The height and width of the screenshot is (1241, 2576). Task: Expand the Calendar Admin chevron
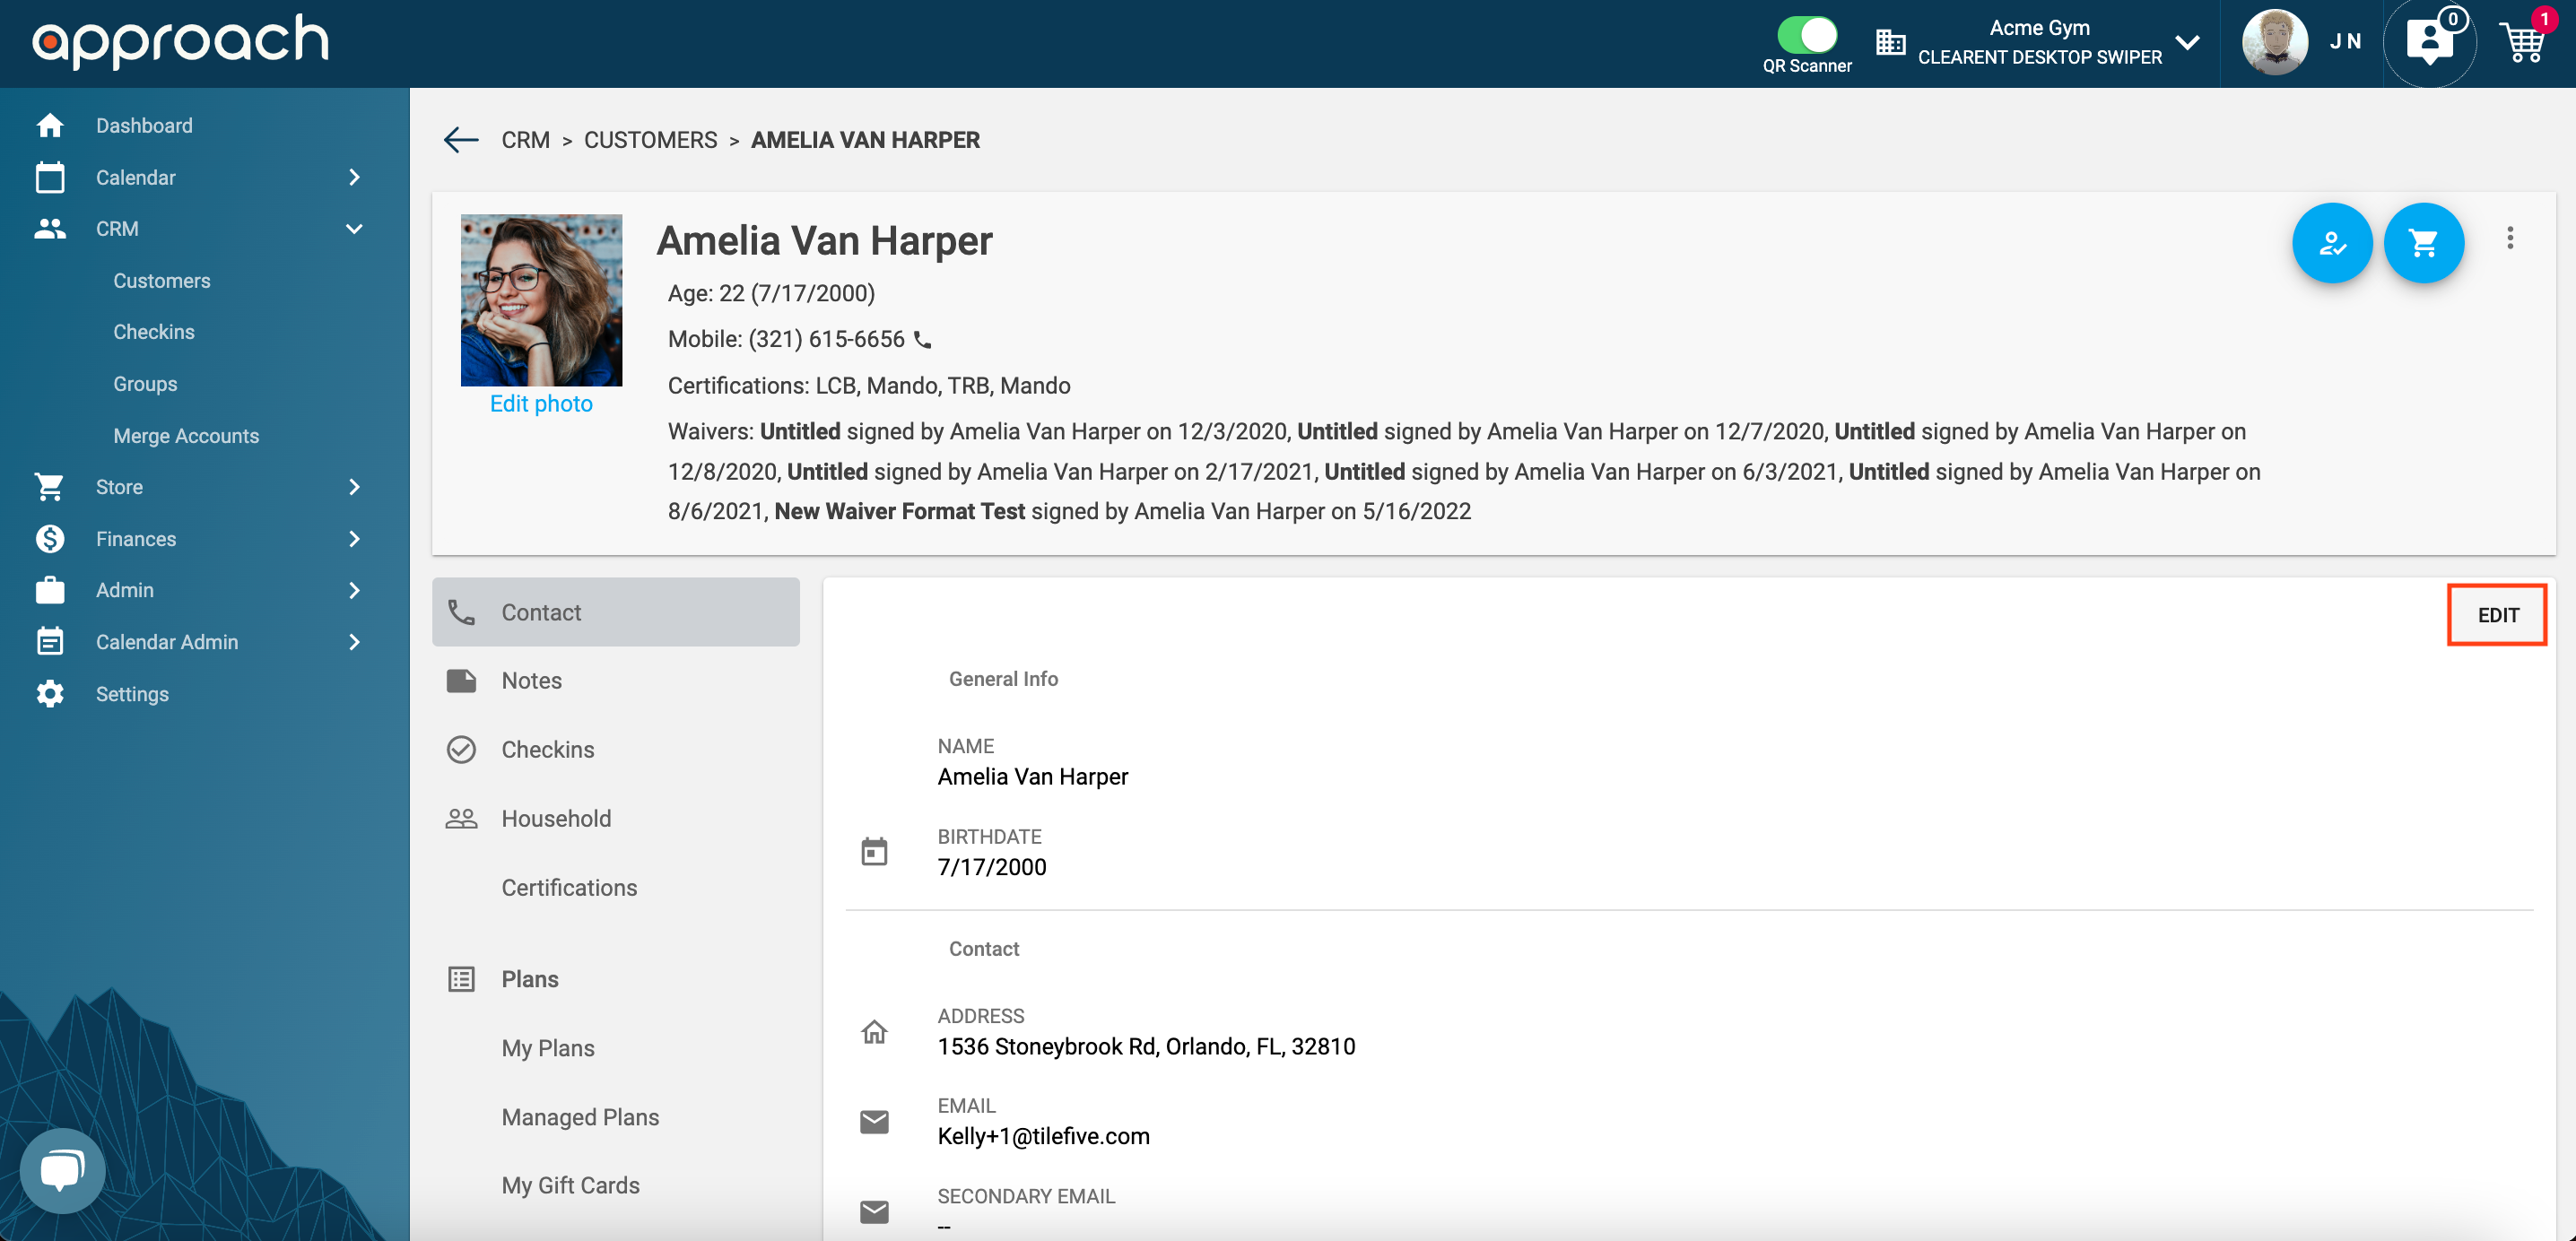point(354,642)
